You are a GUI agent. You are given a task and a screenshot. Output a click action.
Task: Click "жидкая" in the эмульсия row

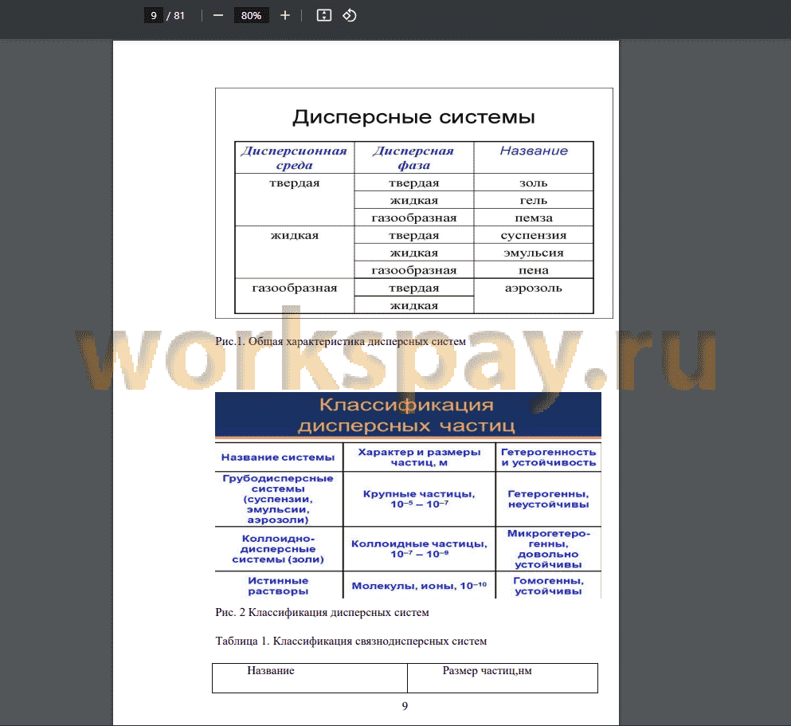point(413,253)
